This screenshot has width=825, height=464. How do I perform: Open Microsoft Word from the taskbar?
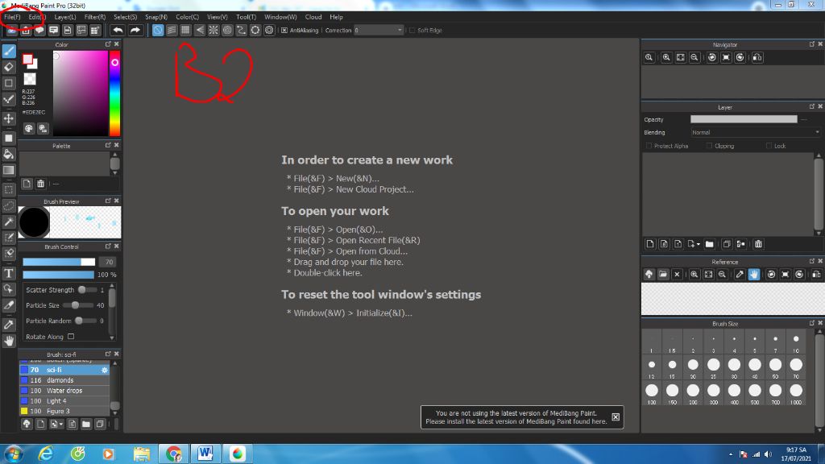(x=205, y=454)
